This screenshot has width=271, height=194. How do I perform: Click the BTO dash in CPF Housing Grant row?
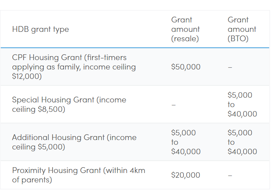(x=230, y=67)
